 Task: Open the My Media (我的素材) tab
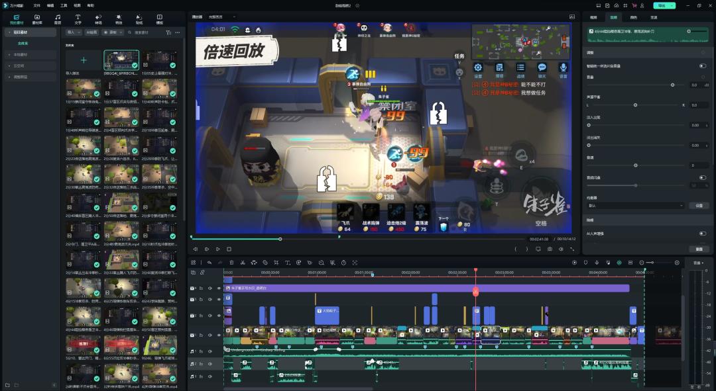tap(17, 19)
